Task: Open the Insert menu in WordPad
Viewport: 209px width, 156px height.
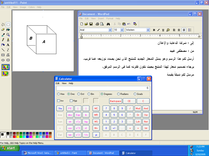Action: [101, 19]
